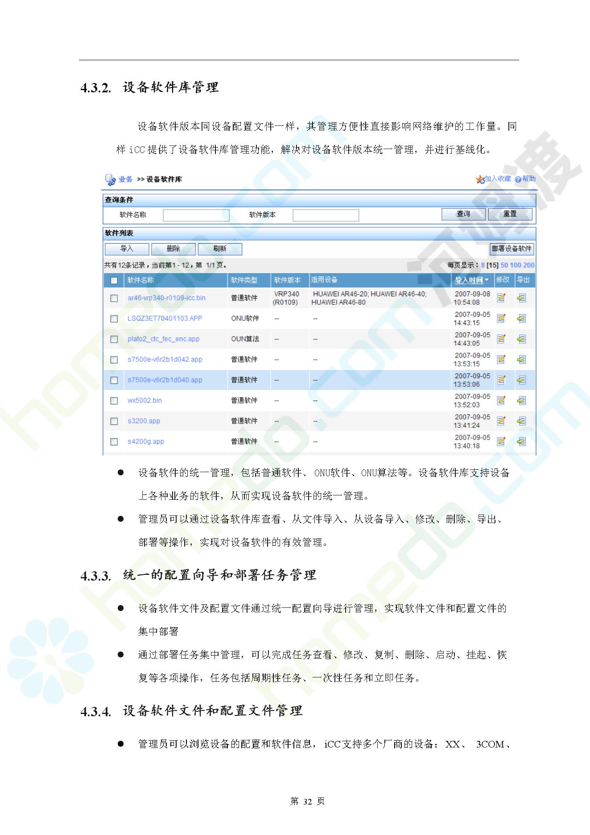Click the 帮助 question mark icon

point(518,179)
